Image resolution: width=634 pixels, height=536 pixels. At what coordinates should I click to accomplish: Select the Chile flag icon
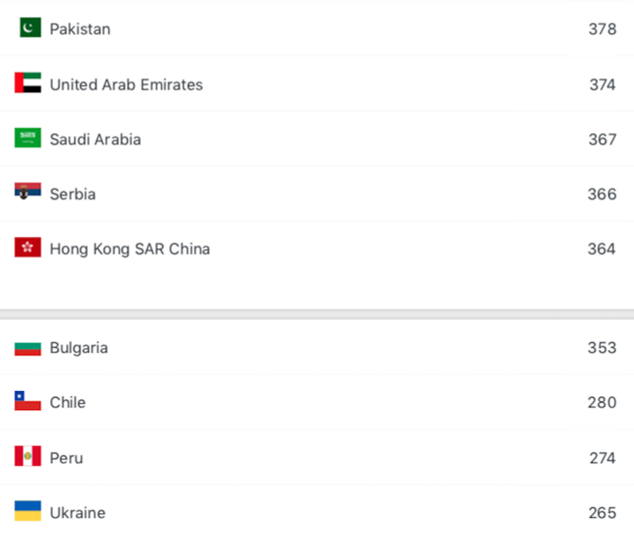point(27,402)
